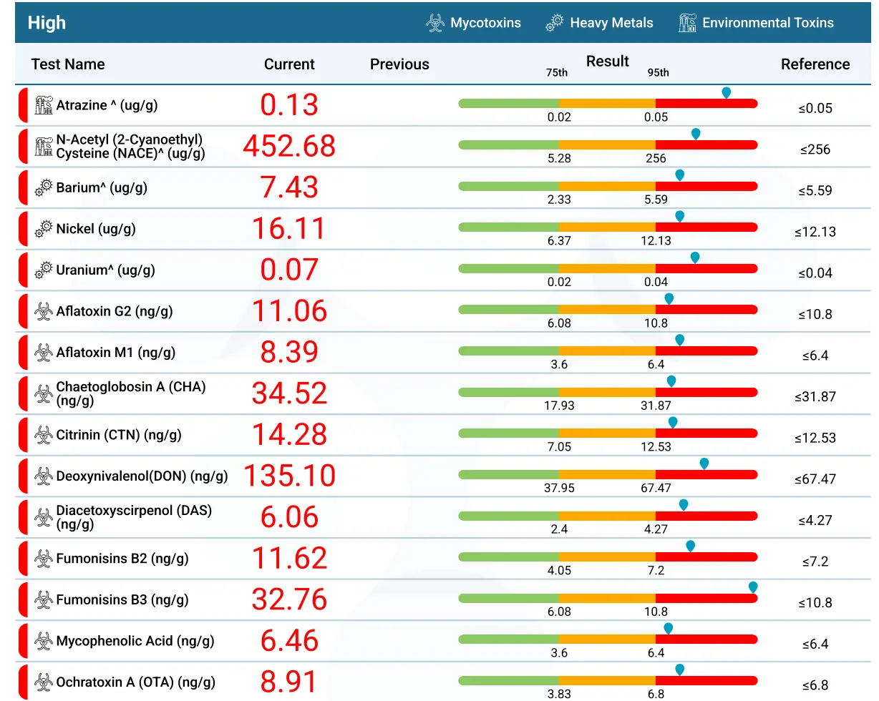Click the Fumonisins B3 result value 32.76

tap(289, 599)
